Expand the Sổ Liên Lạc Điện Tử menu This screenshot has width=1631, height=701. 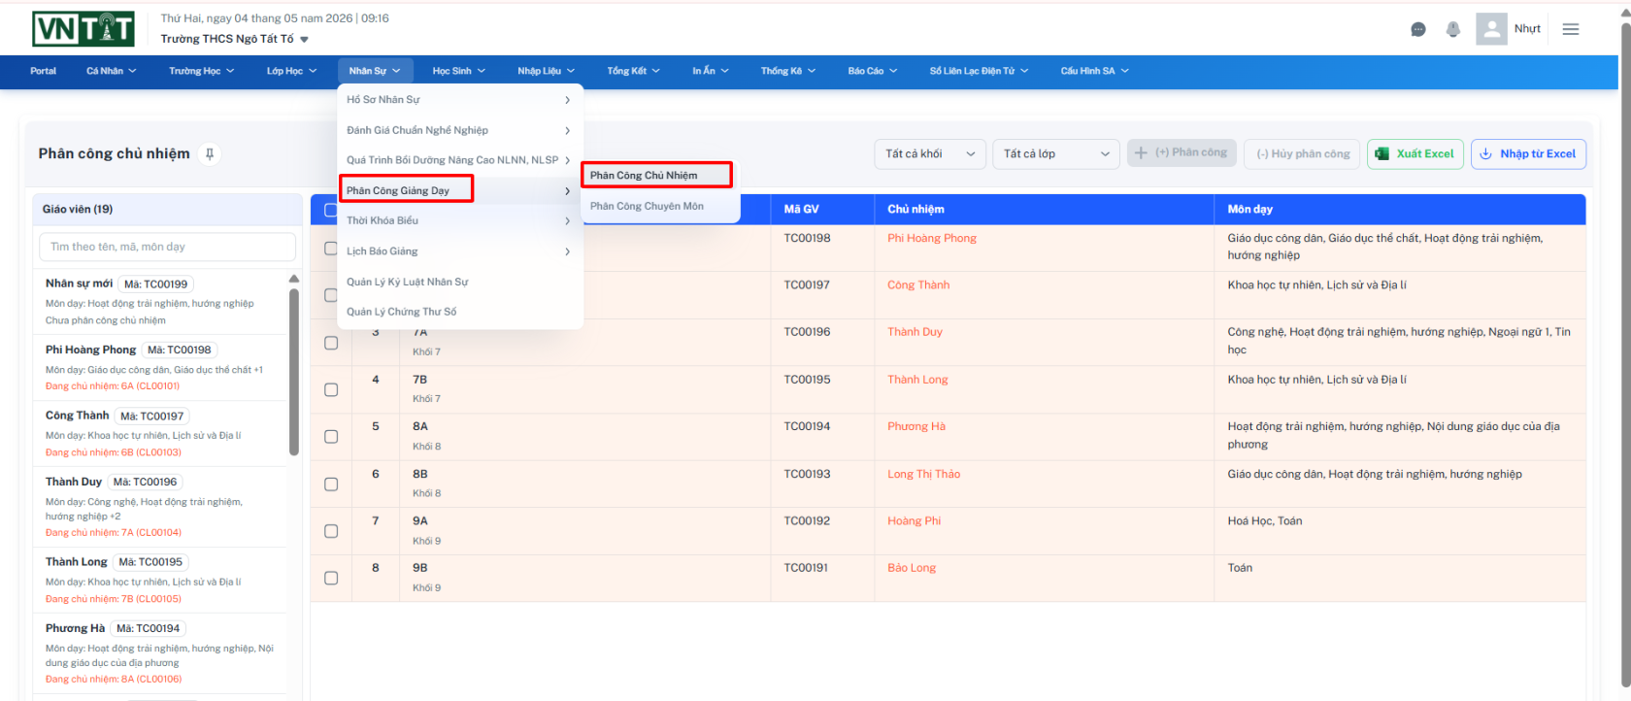pyautogui.click(x=979, y=71)
